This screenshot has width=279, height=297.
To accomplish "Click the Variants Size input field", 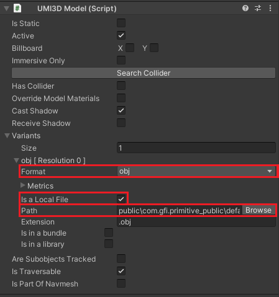I will pyautogui.click(x=196, y=148).
